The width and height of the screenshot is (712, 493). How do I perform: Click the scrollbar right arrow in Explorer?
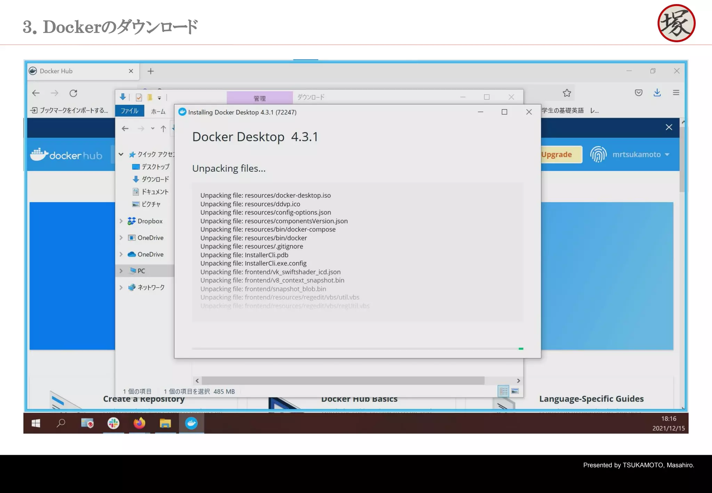518,381
